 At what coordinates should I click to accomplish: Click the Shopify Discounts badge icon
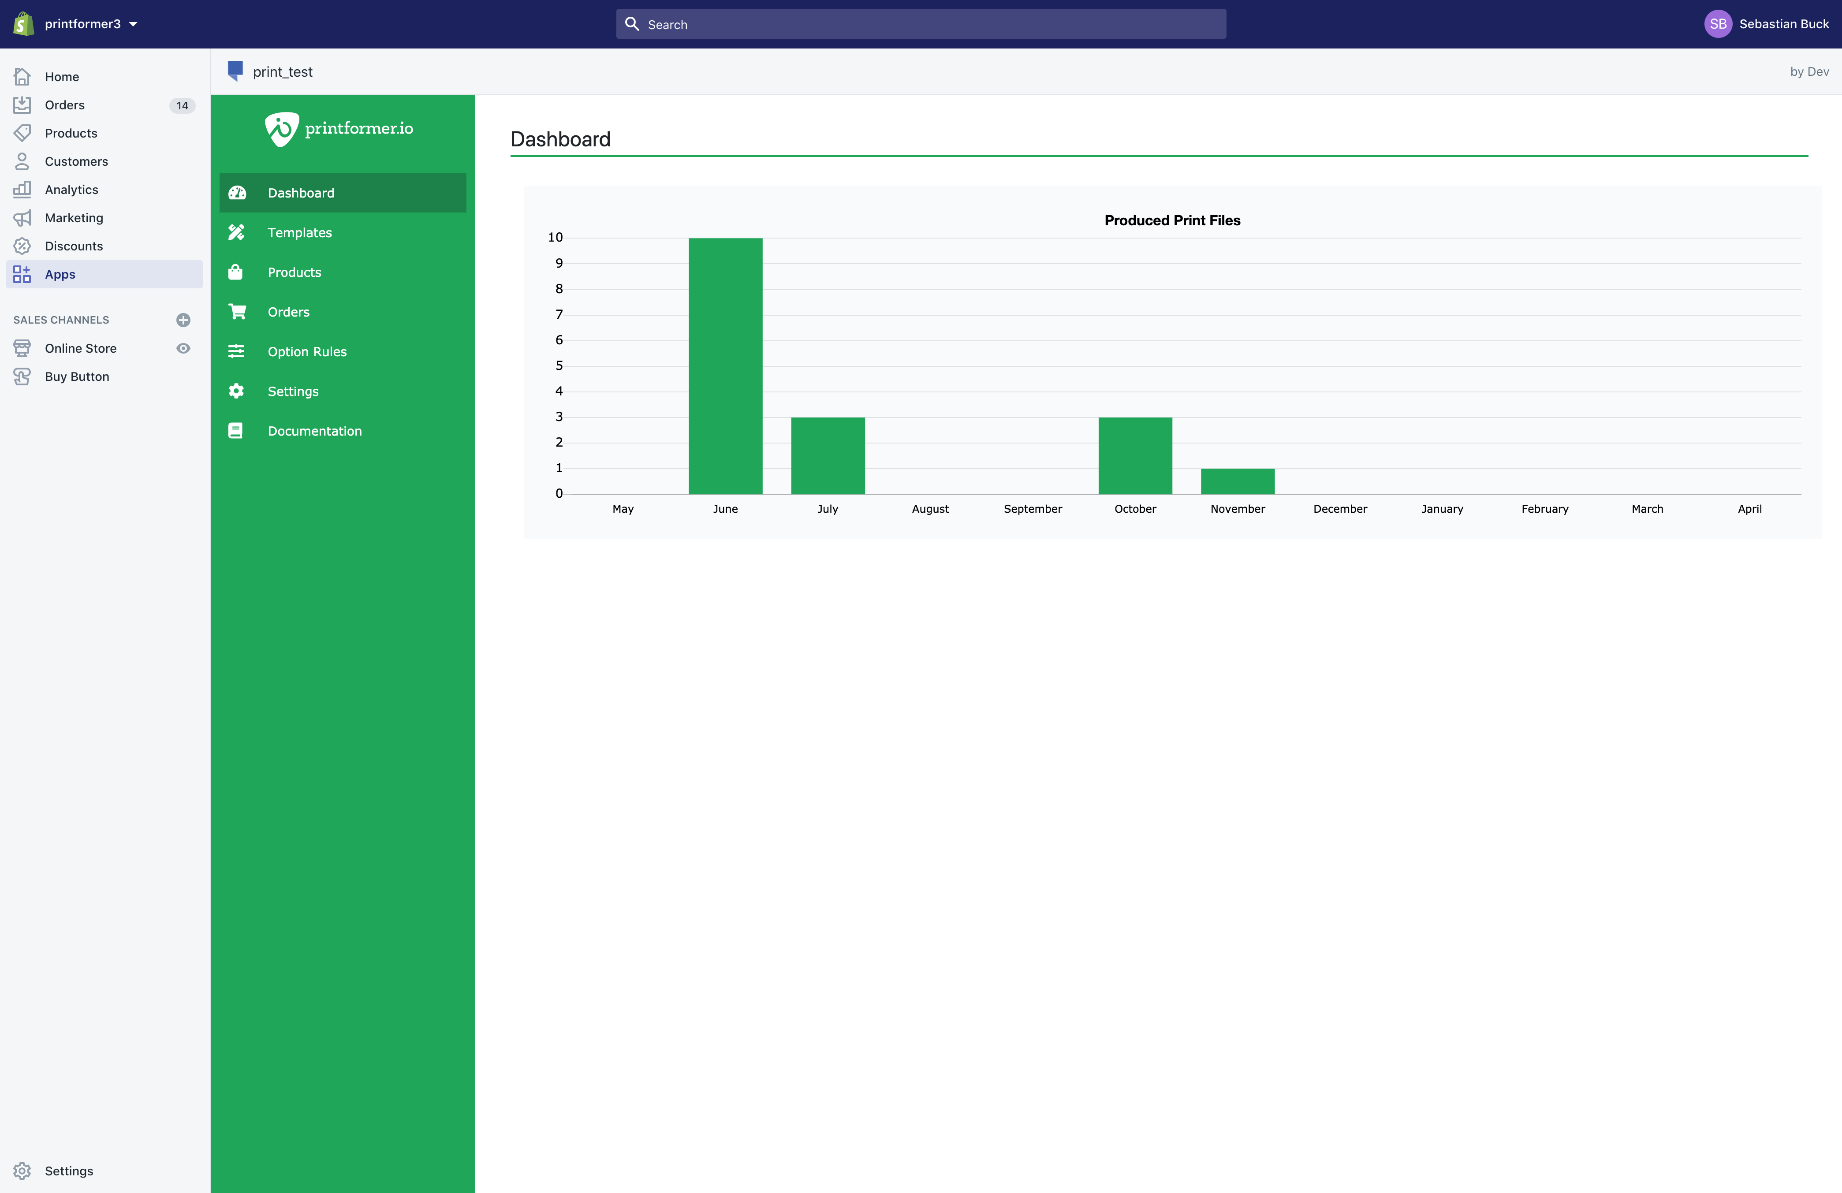click(x=22, y=246)
